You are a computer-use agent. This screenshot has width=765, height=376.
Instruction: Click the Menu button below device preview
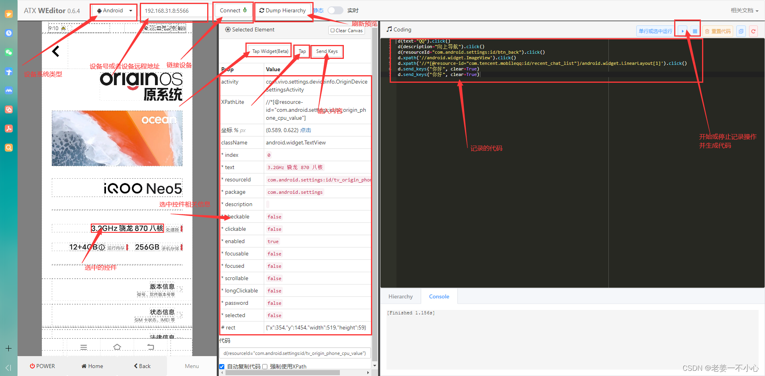(x=192, y=366)
